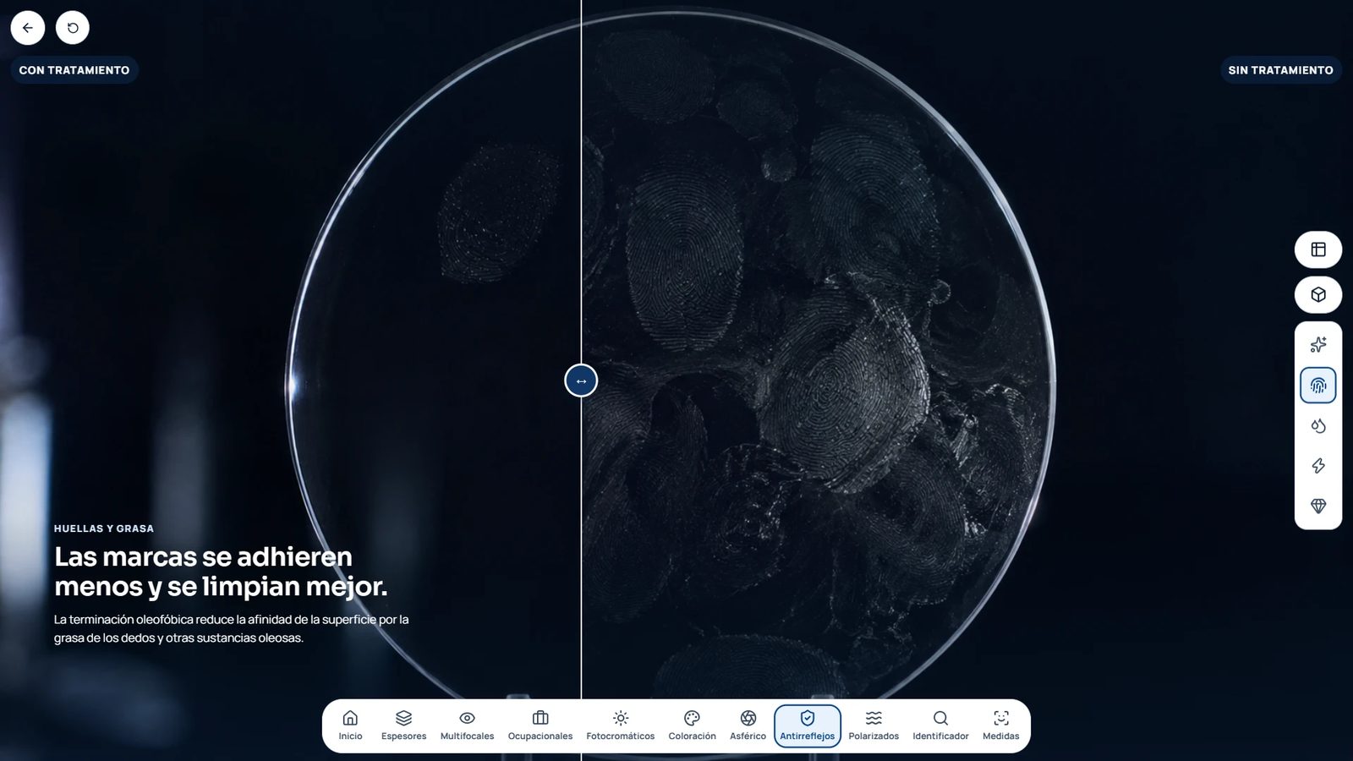Select the diamond treatment icon
Screen dimensions: 1353x761
(1318, 506)
